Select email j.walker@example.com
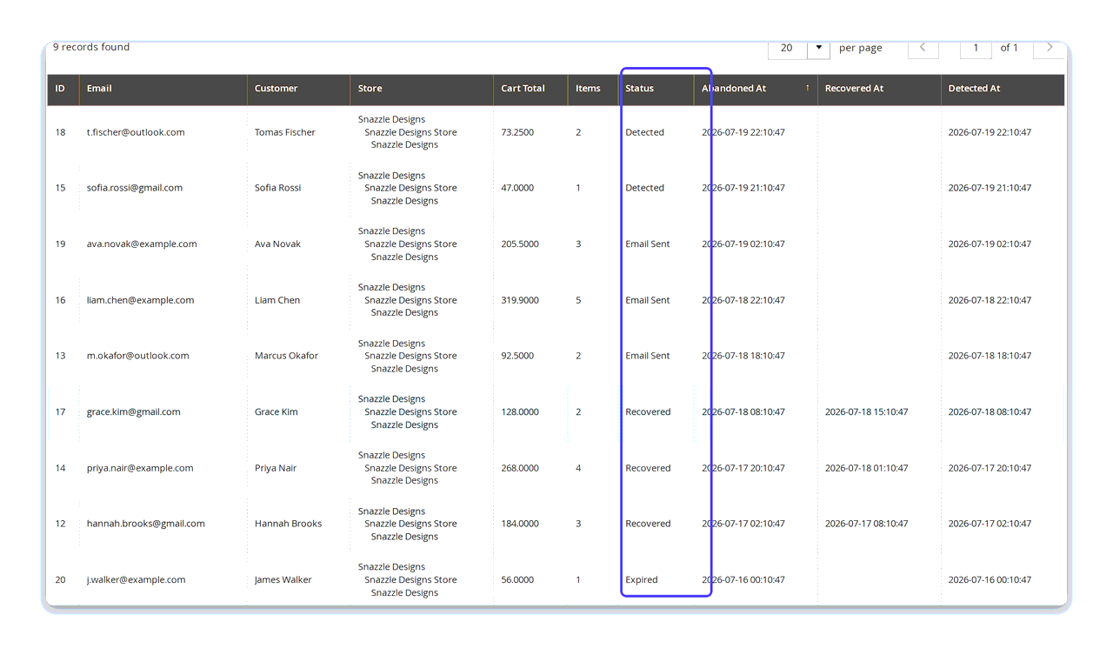Image resolution: width=1113 pixels, height=655 pixels. coord(137,580)
